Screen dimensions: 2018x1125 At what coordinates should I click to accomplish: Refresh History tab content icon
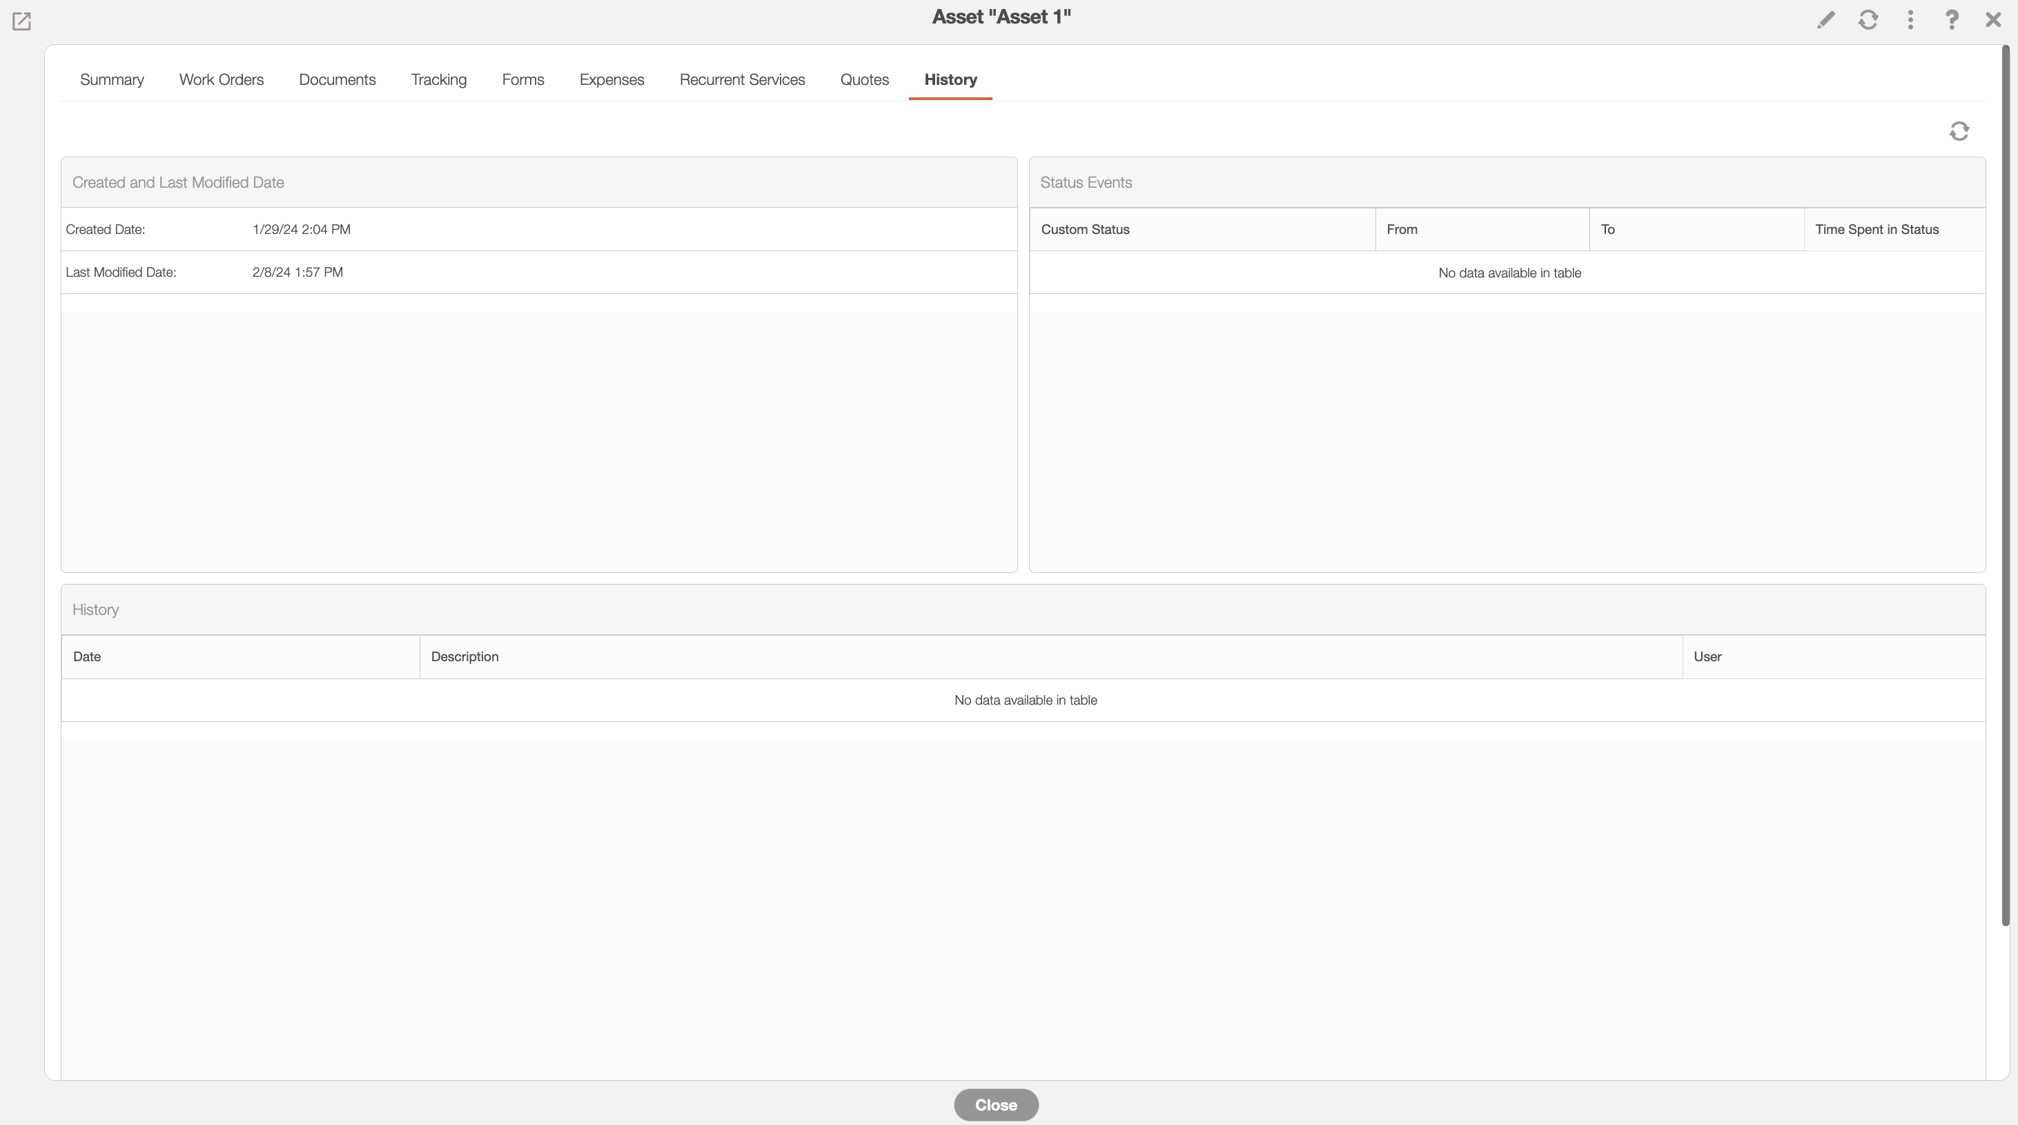click(x=1959, y=131)
